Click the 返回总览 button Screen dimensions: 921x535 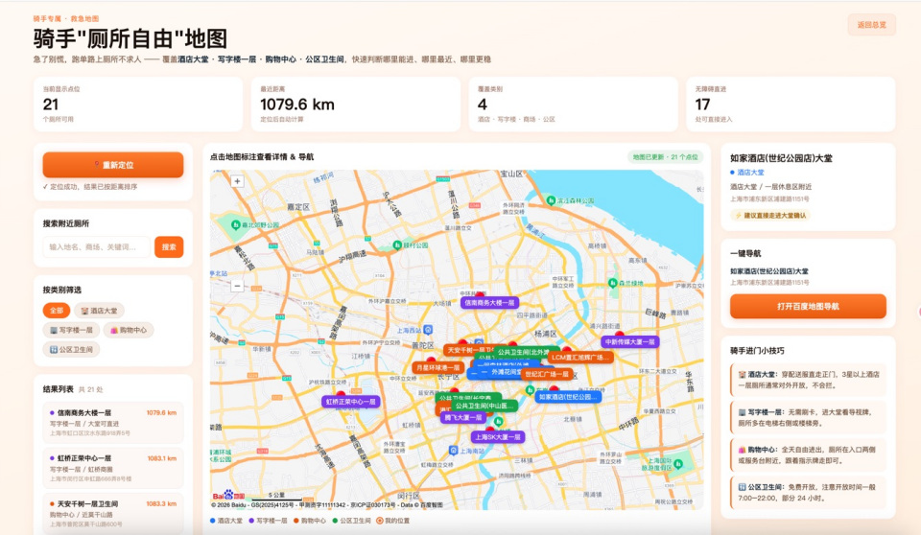872,25
